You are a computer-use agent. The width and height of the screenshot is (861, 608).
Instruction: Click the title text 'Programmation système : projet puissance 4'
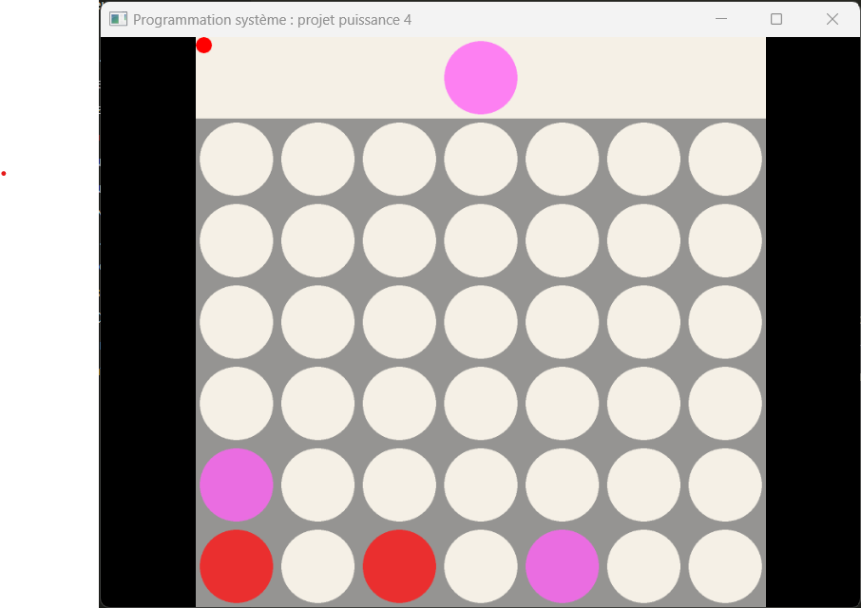point(272,20)
